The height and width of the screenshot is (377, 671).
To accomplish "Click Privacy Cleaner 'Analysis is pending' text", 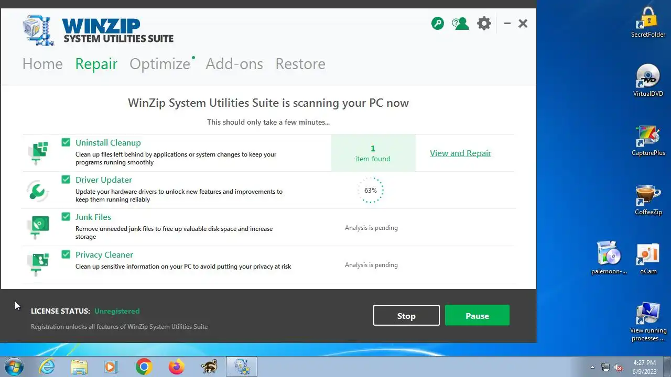I will click(x=371, y=265).
